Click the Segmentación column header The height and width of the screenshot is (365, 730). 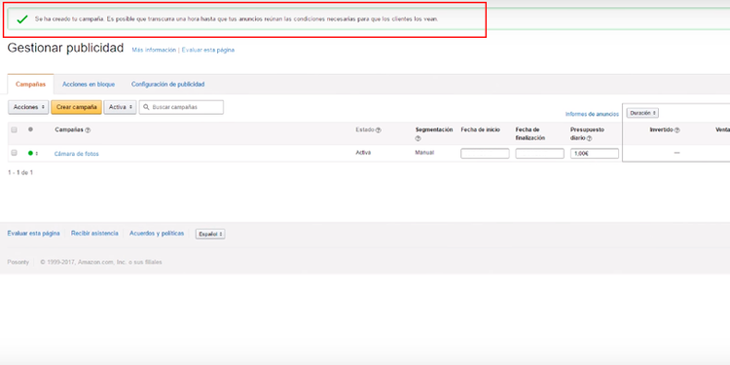(434, 129)
